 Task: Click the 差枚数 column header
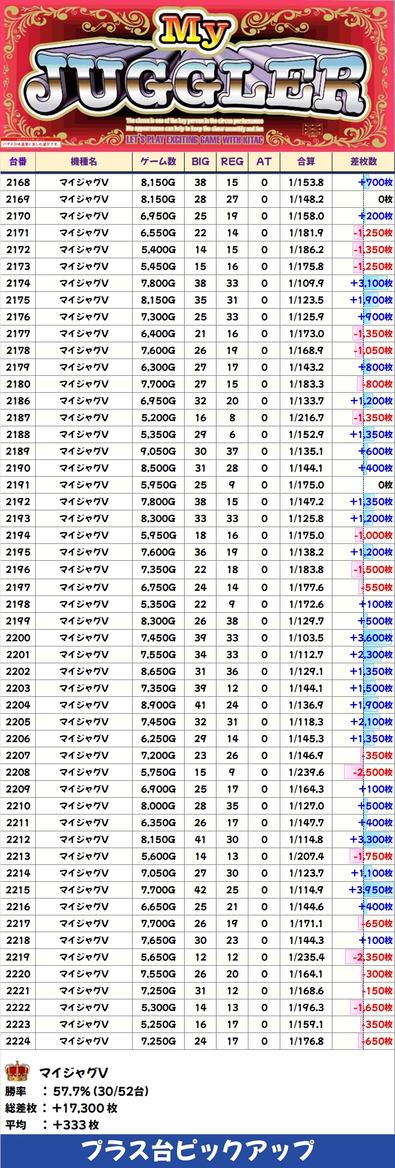(364, 161)
